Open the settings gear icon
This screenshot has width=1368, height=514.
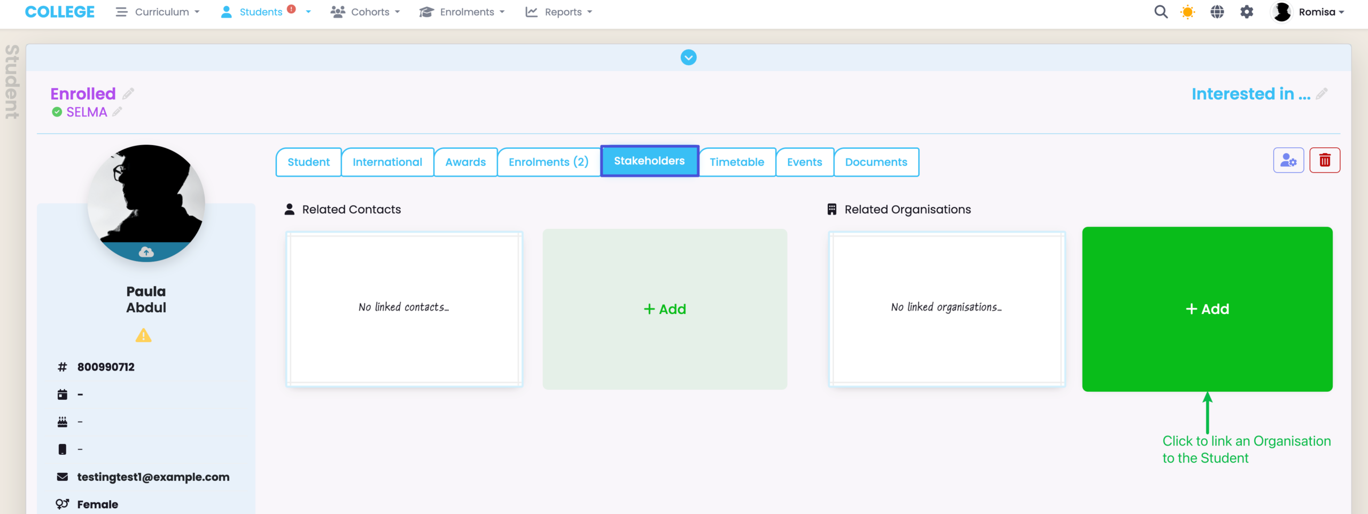point(1247,12)
